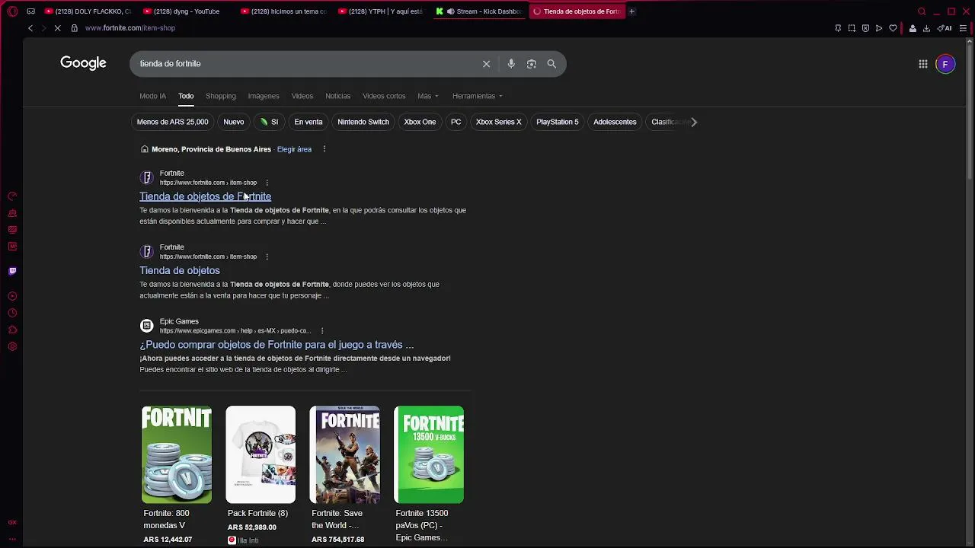Toggle the Menos de ARS 25,000 filter
The height and width of the screenshot is (548, 975).
[x=172, y=122]
